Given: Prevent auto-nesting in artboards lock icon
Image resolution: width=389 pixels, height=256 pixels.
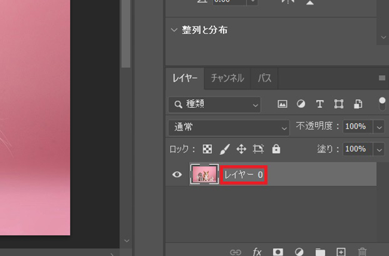Looking at the screenshot, I should (x=258, y=149).
